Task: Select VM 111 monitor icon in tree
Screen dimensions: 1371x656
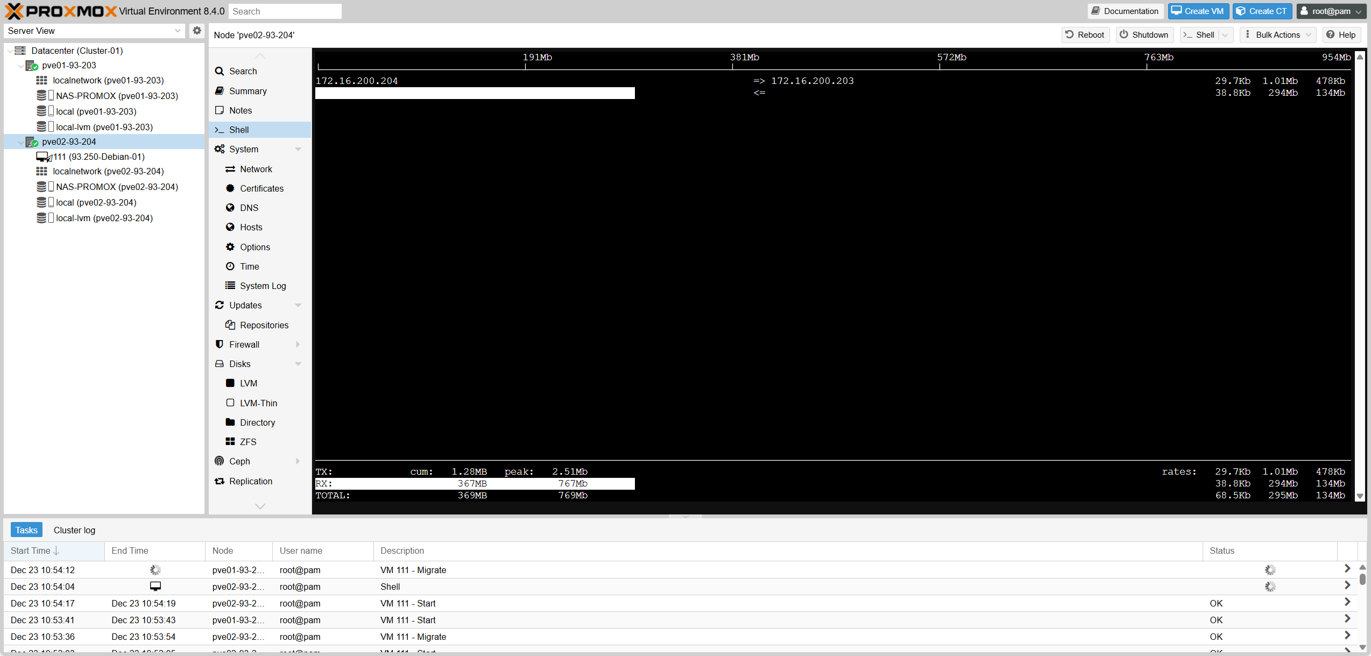Action: point(43,157)
